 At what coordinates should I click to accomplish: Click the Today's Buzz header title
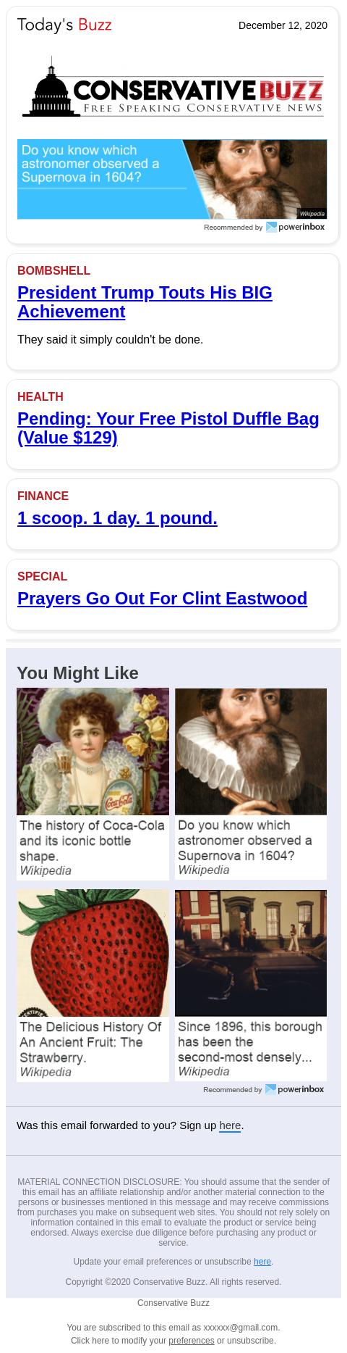click(x=64, y=25)
